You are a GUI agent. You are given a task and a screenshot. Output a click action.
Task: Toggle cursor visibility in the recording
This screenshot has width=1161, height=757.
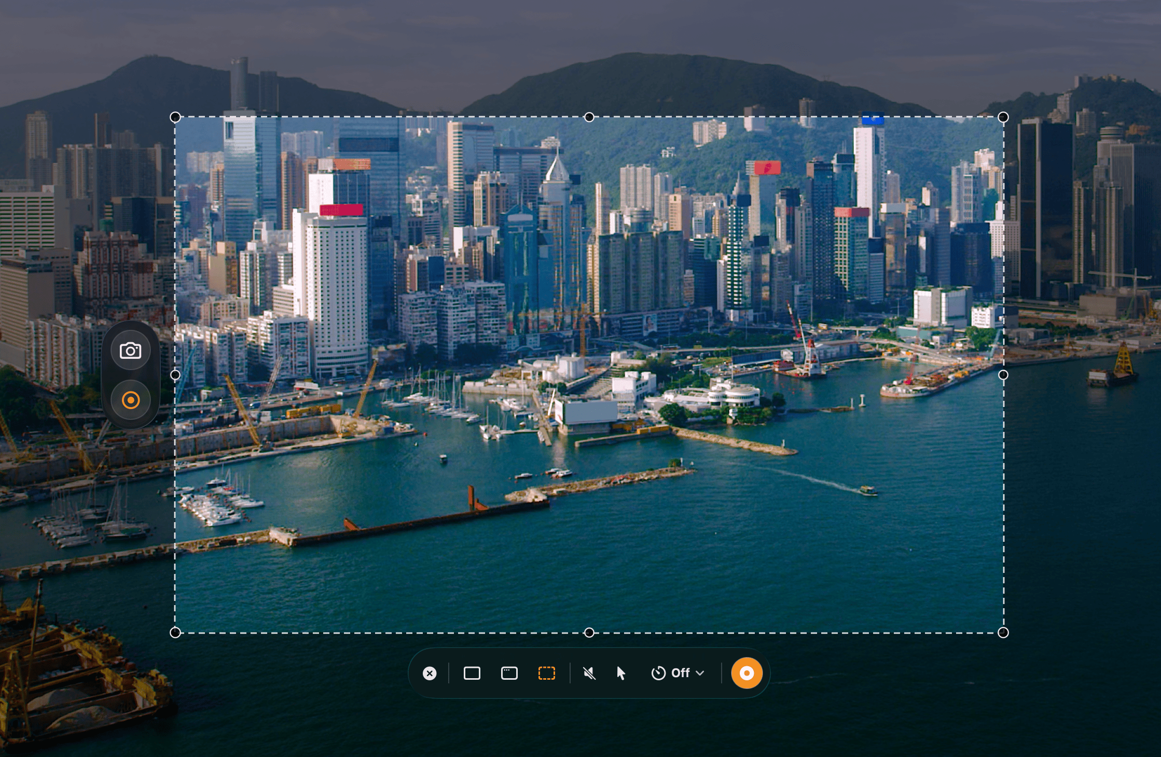click(x=620, y=673)
